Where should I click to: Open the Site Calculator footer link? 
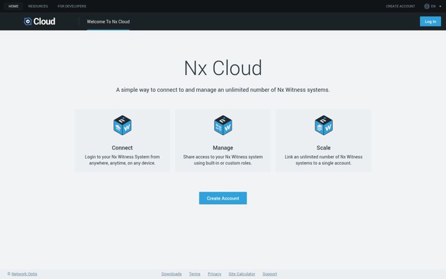(x=242, y=274)
